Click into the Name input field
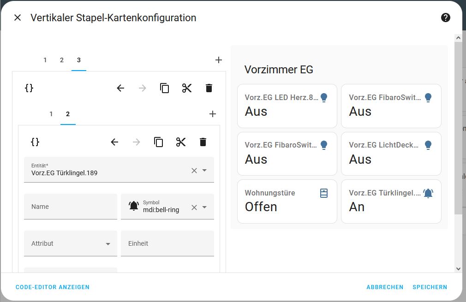This screenshot has height=302, width=466. 71,207
